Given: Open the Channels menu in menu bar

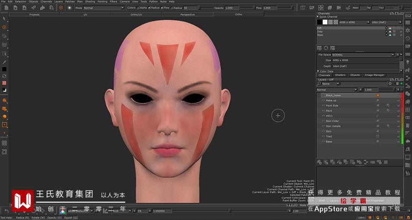Looking at the screenshot, I should pyautogui.click(x=46, y=1).
